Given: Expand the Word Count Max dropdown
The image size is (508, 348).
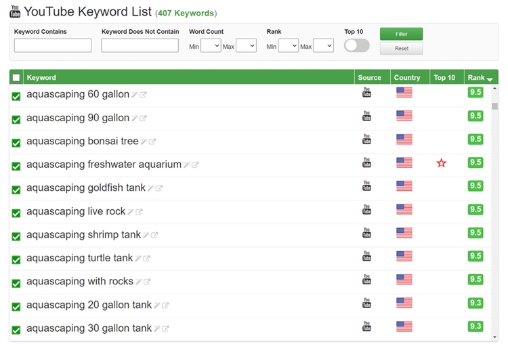Looking at the screenshot, I should (x=246, y=46).
